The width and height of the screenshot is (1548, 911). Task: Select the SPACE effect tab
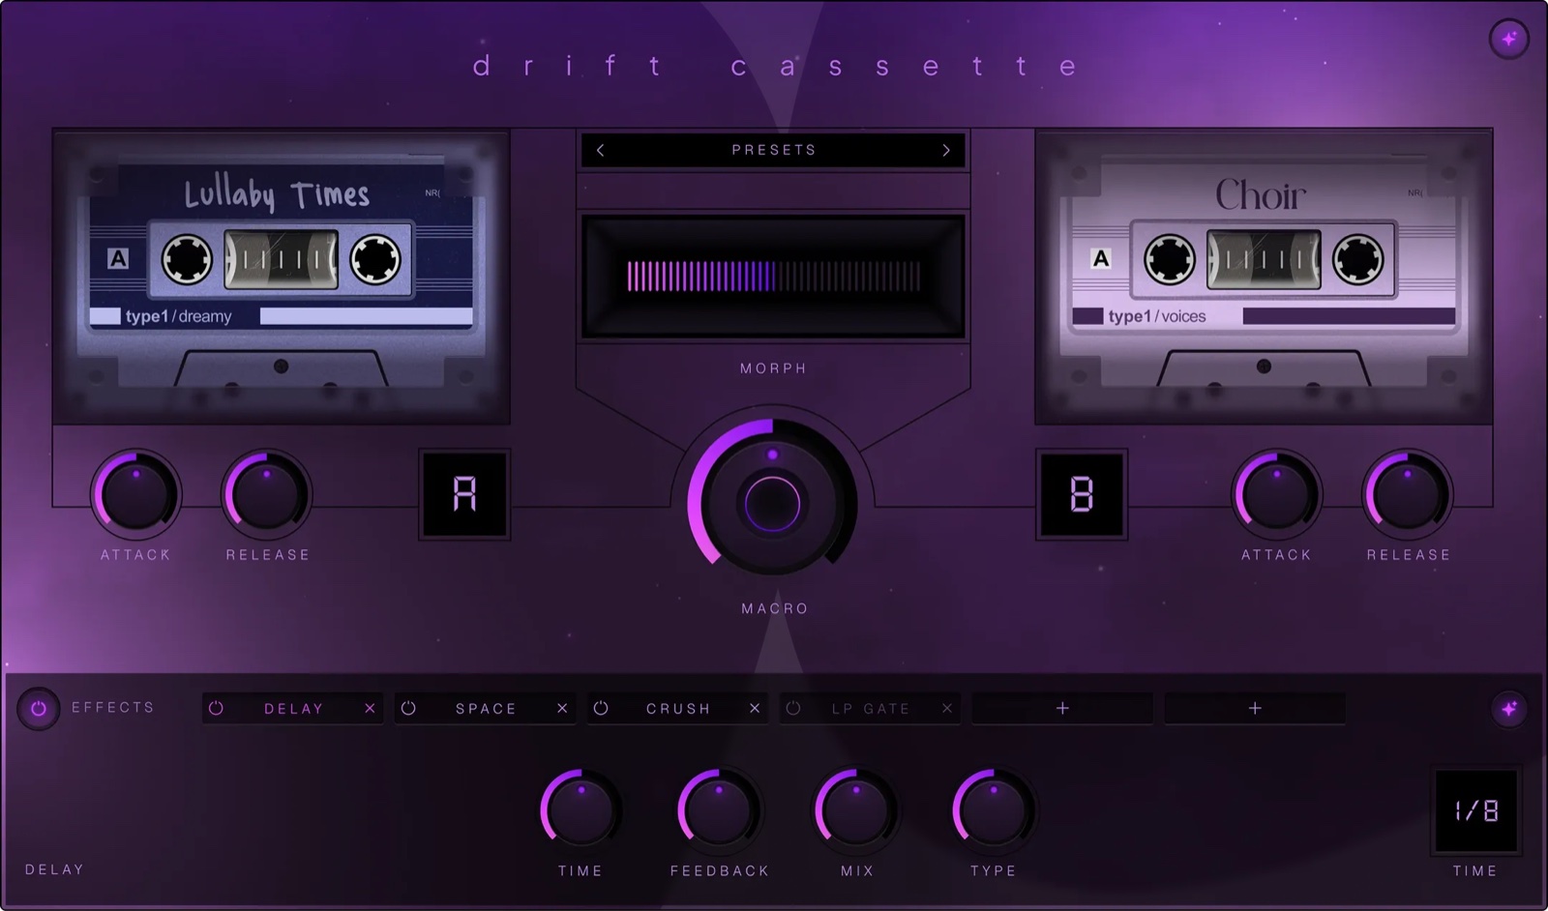(x=486, y=709)
